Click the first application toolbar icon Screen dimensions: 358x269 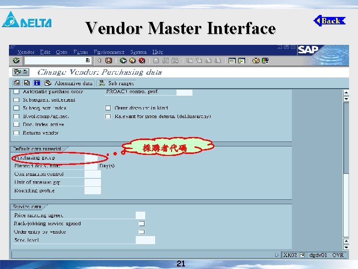pos(16,83)
